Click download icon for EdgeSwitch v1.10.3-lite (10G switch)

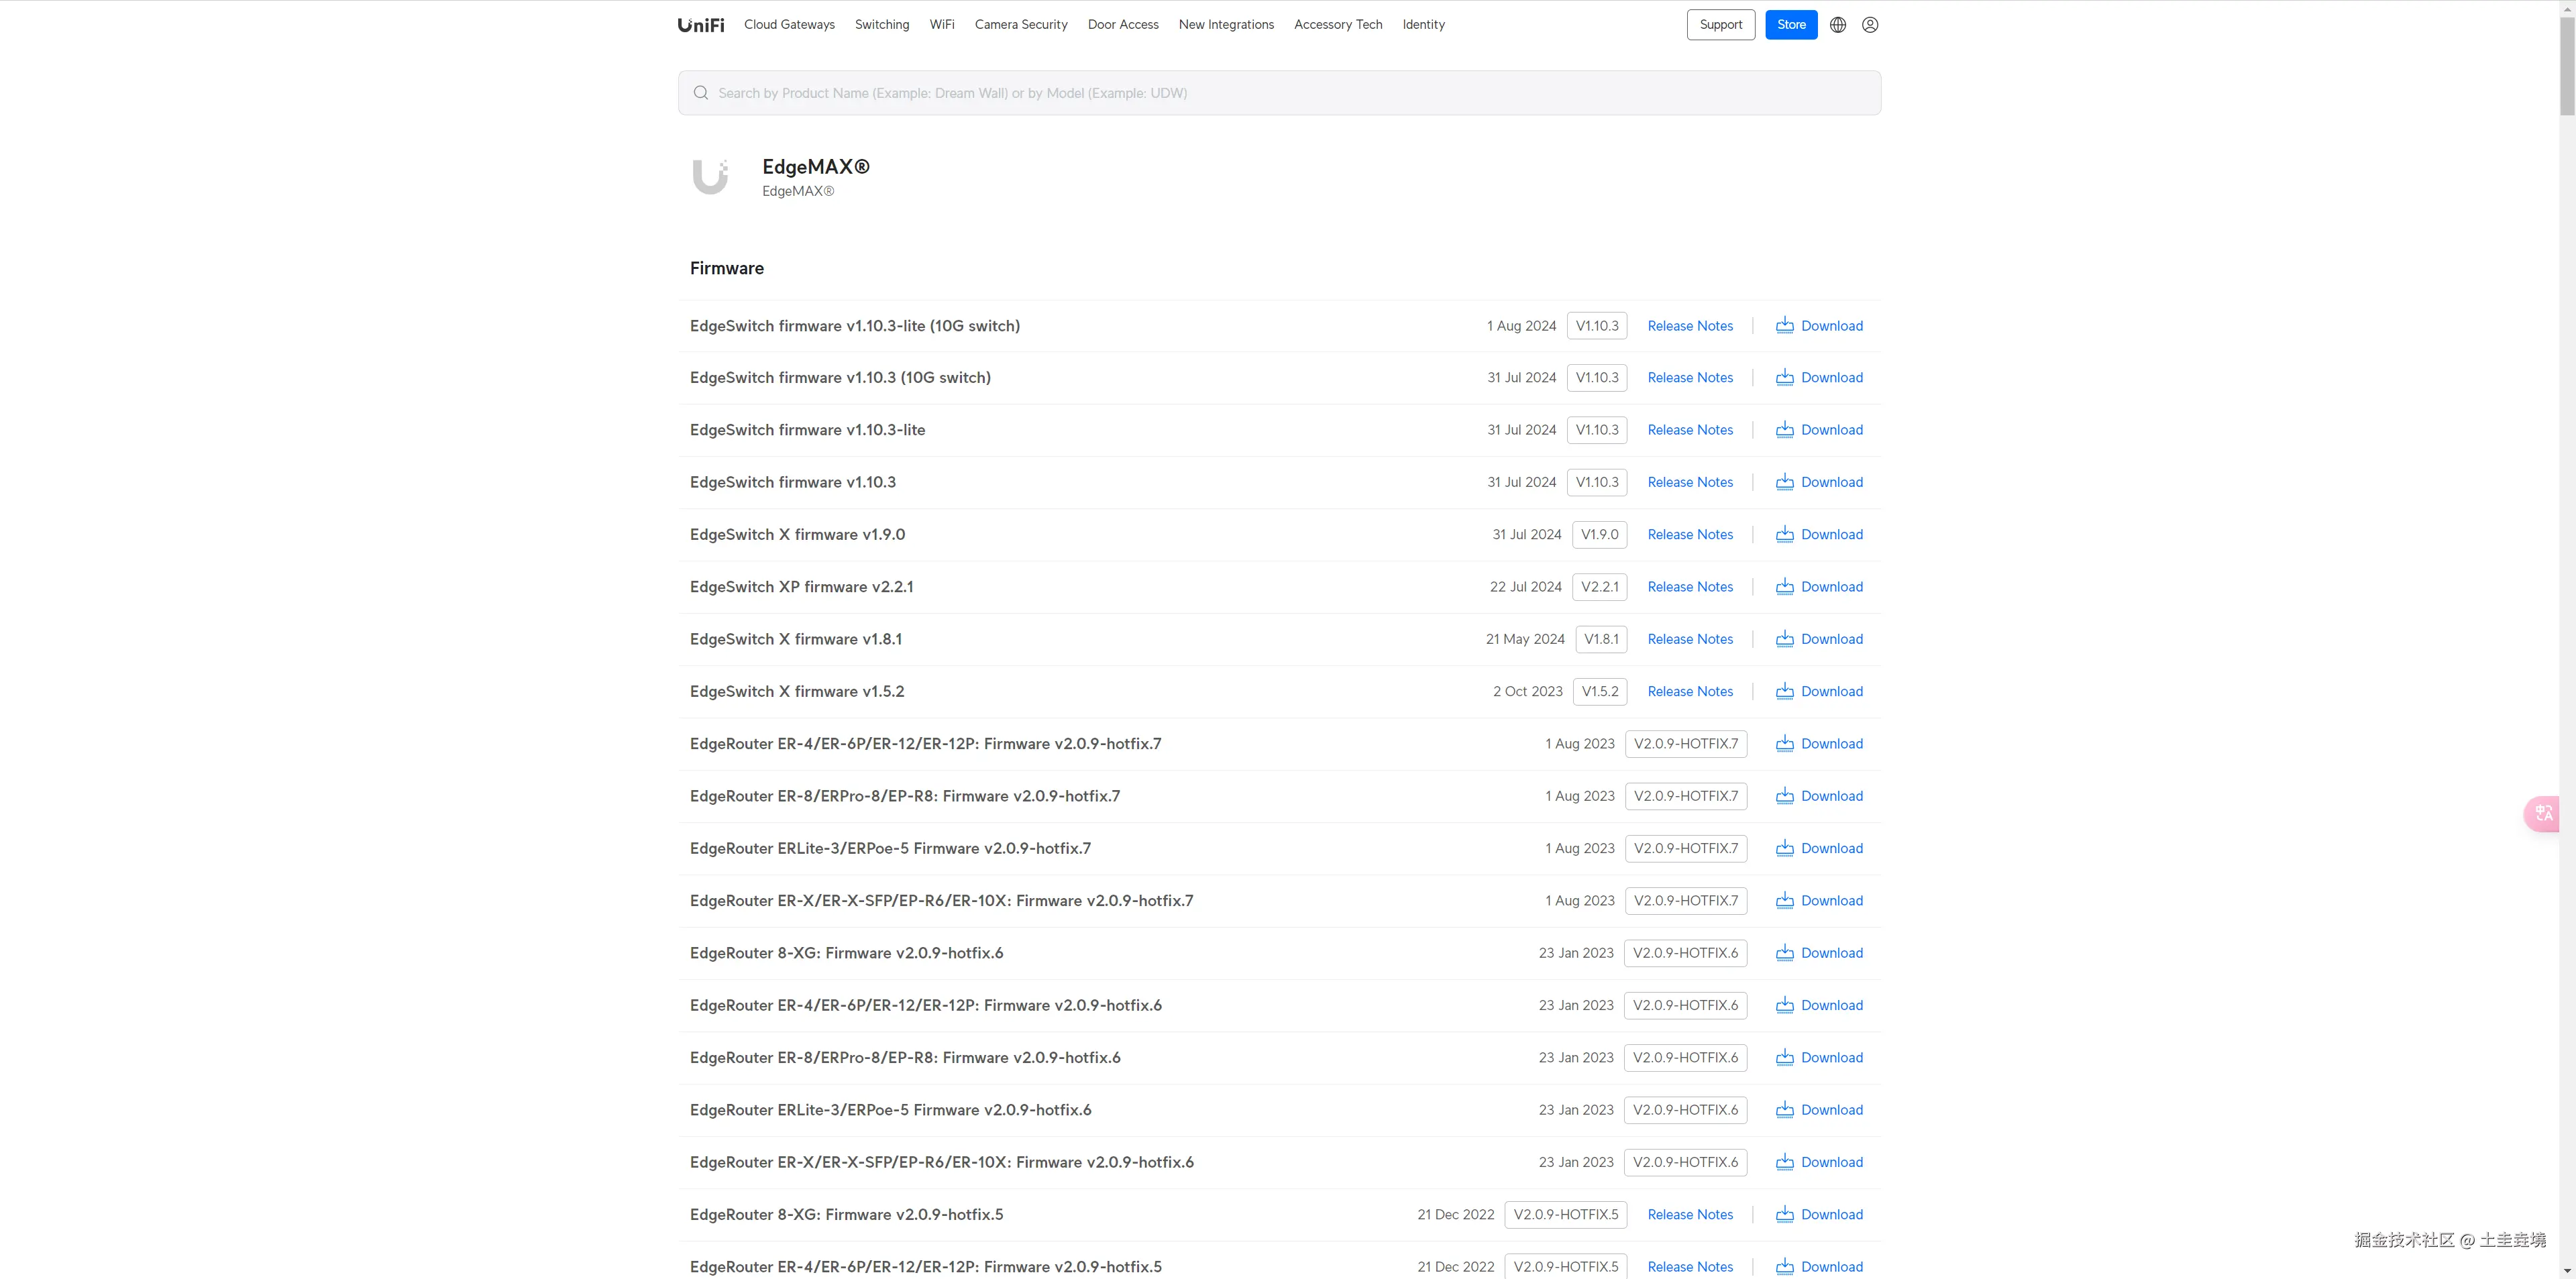point(1784,326)
